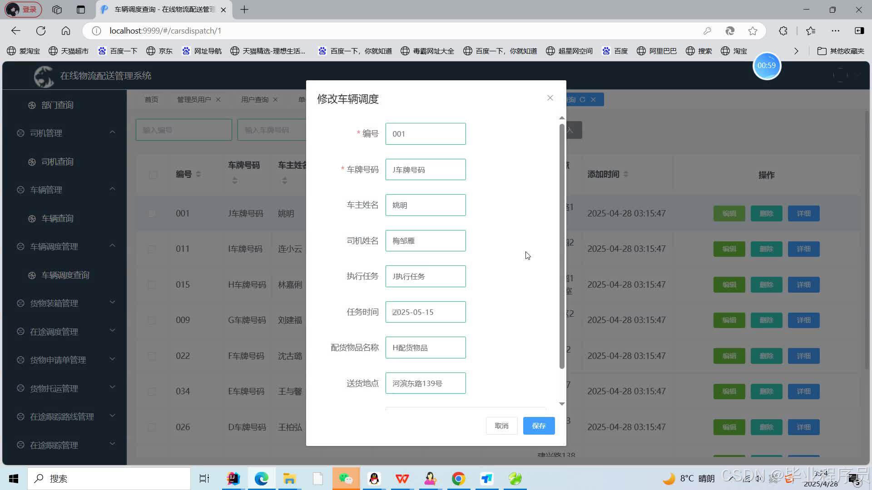Screen dimensions: 872x490
Task: Launch Chrome from the taskbar
Action: point(458,478)
